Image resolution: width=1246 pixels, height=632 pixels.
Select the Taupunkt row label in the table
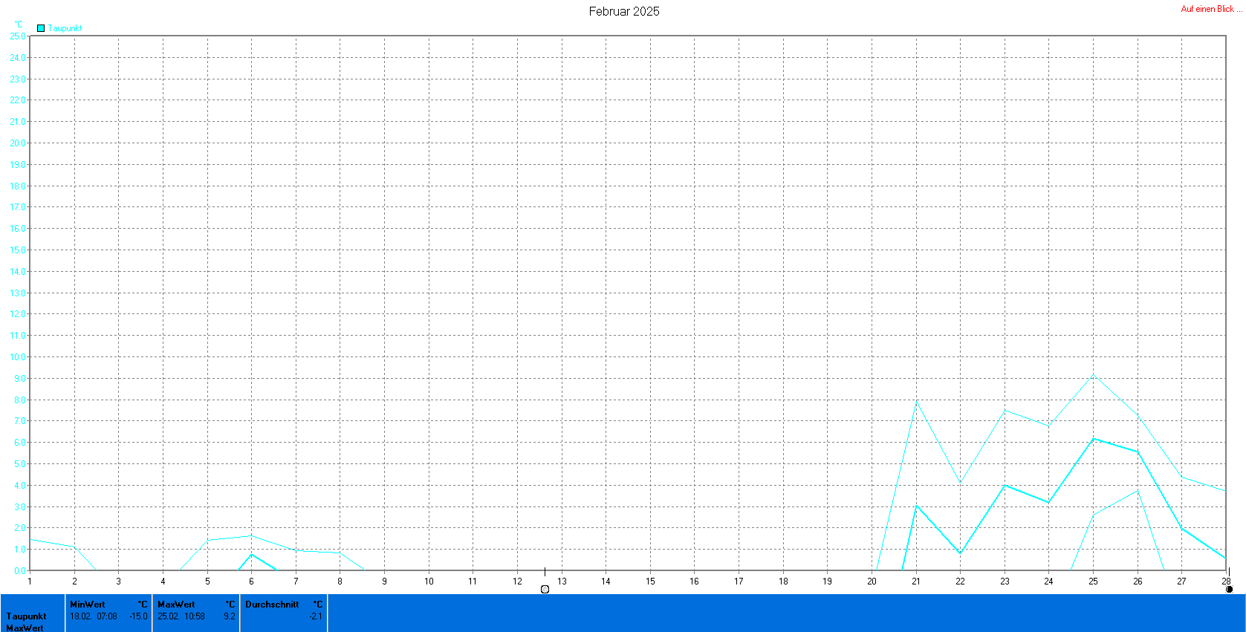pyautogui.click(x=26, y=616)
